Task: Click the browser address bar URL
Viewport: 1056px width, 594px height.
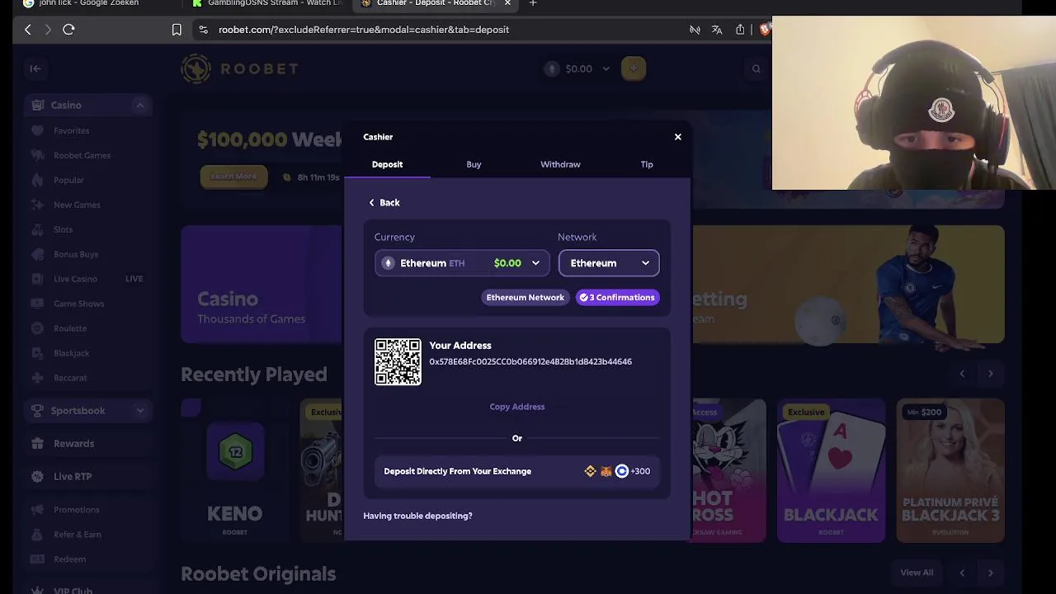Action: tap(364, 30)
